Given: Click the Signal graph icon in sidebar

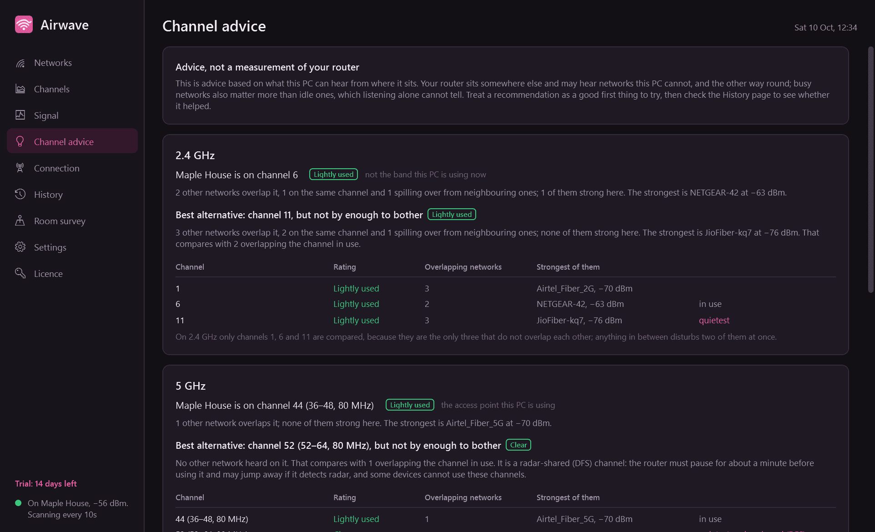Looking at the screenshot, I should point(20,115).
